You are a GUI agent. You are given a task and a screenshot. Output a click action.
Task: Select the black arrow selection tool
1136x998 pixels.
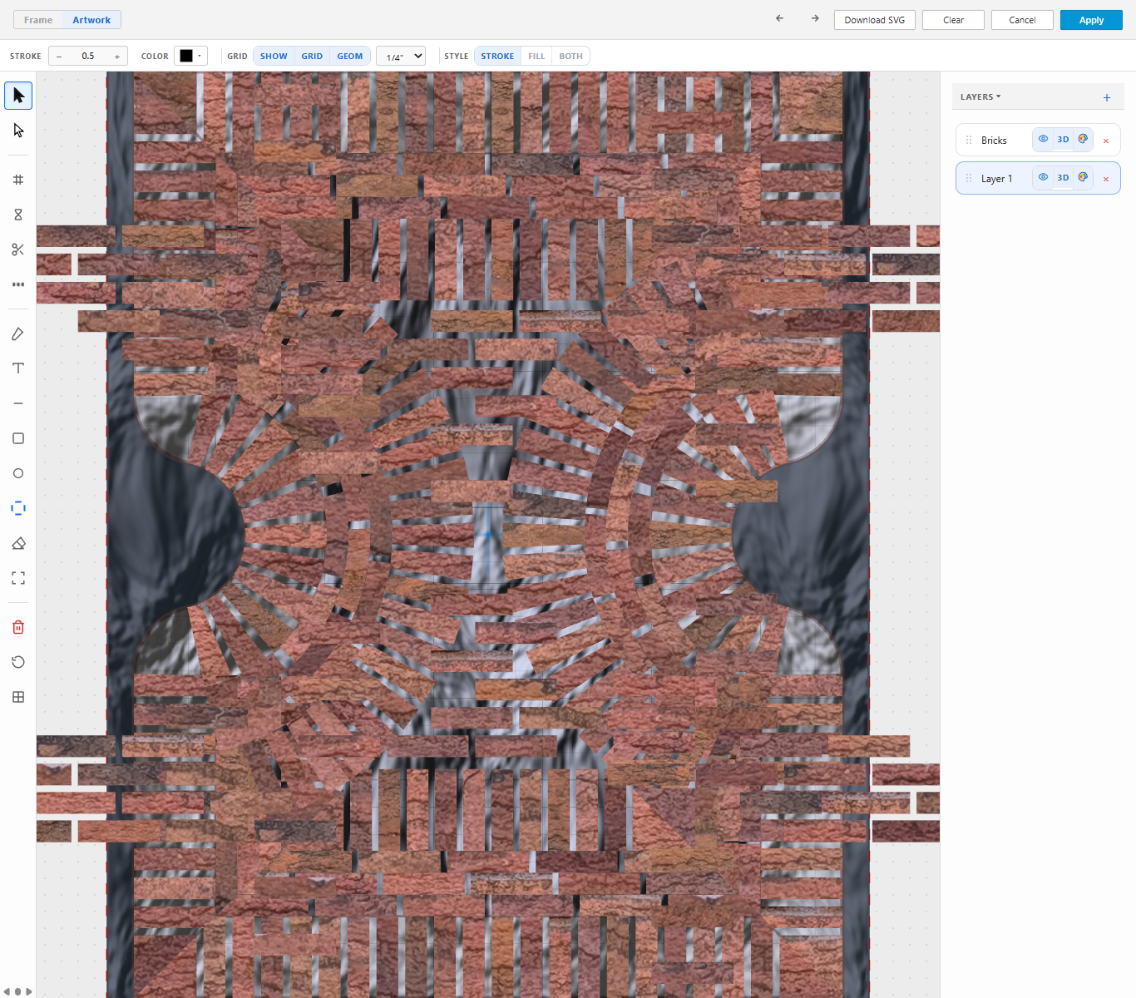coord(18,96)
